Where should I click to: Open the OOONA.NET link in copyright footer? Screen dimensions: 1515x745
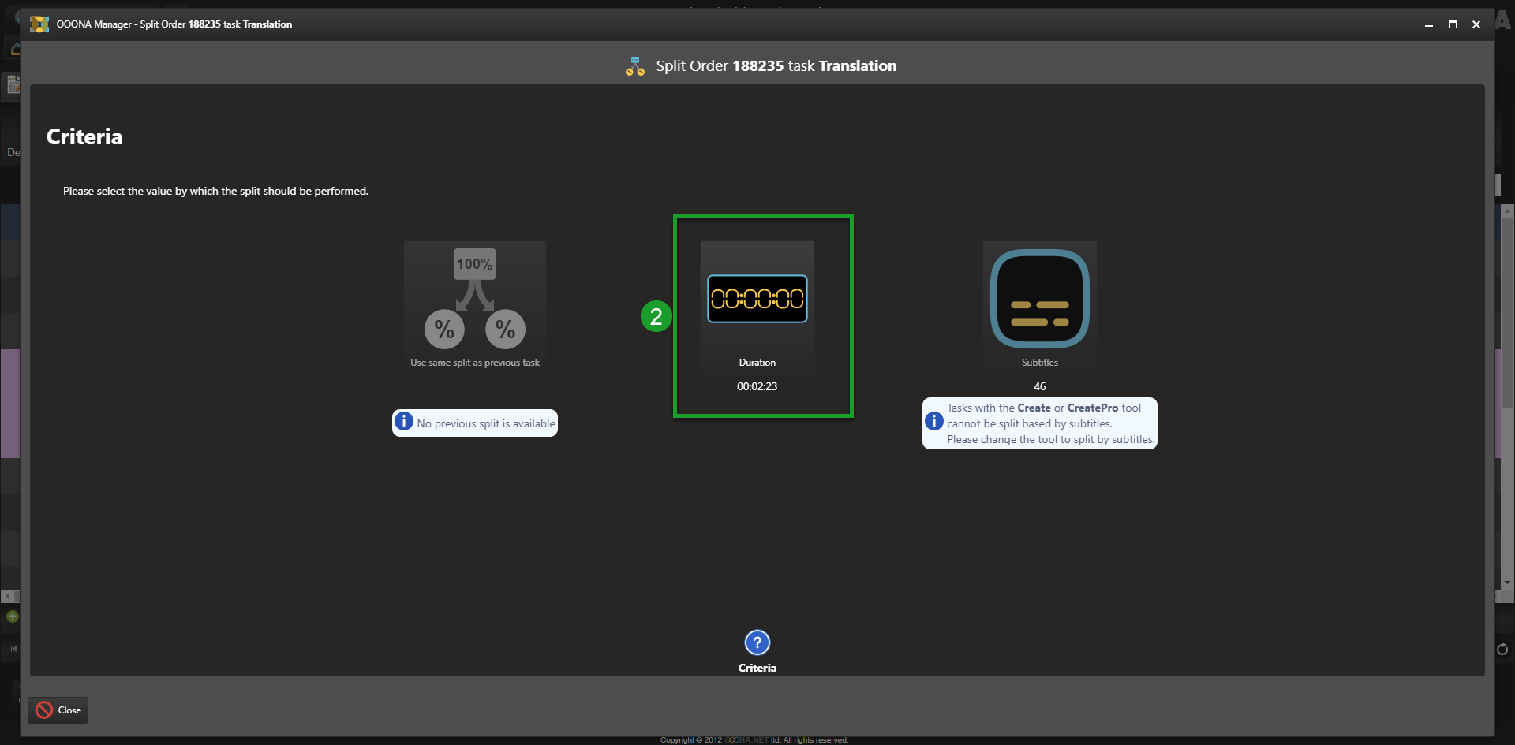(746, 740)
